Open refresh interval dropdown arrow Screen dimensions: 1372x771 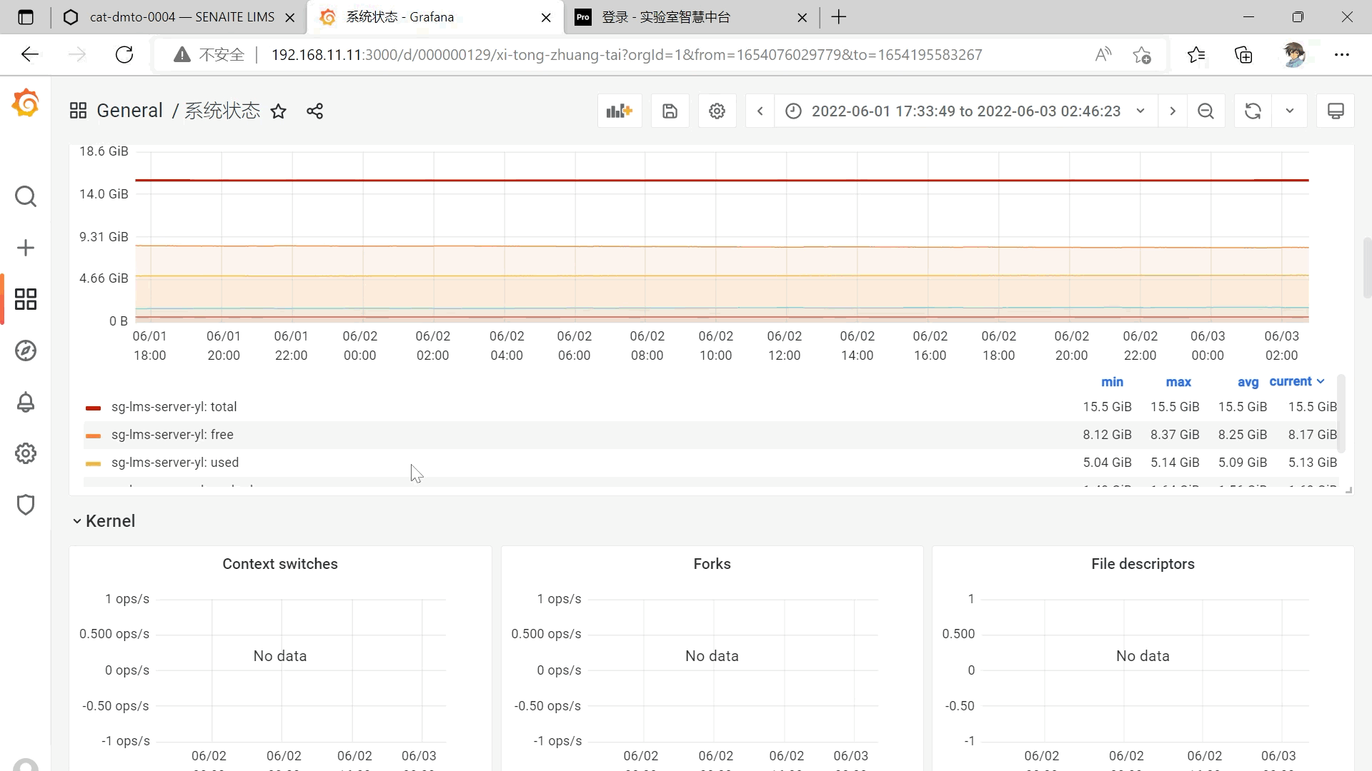[x=1290, y=111]
